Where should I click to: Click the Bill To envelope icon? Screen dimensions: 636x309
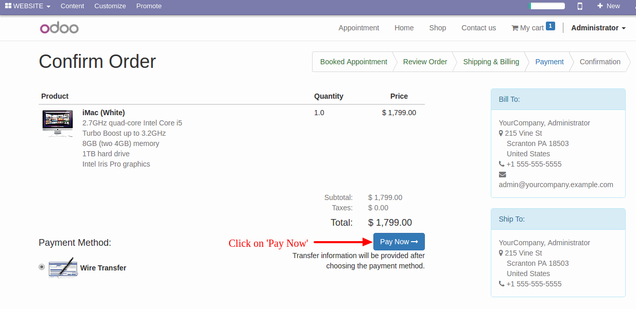503,174
